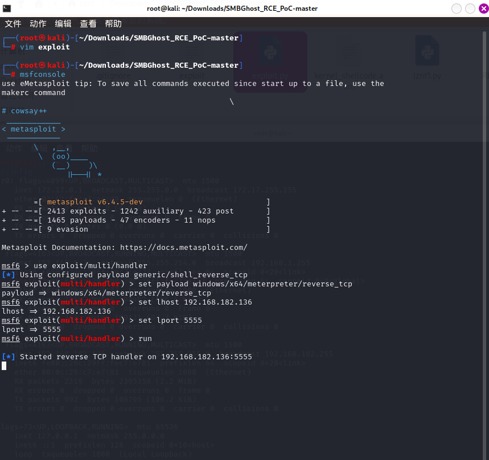
Task: Select lznt1.py file in background file manager
Action: point(427,57)
